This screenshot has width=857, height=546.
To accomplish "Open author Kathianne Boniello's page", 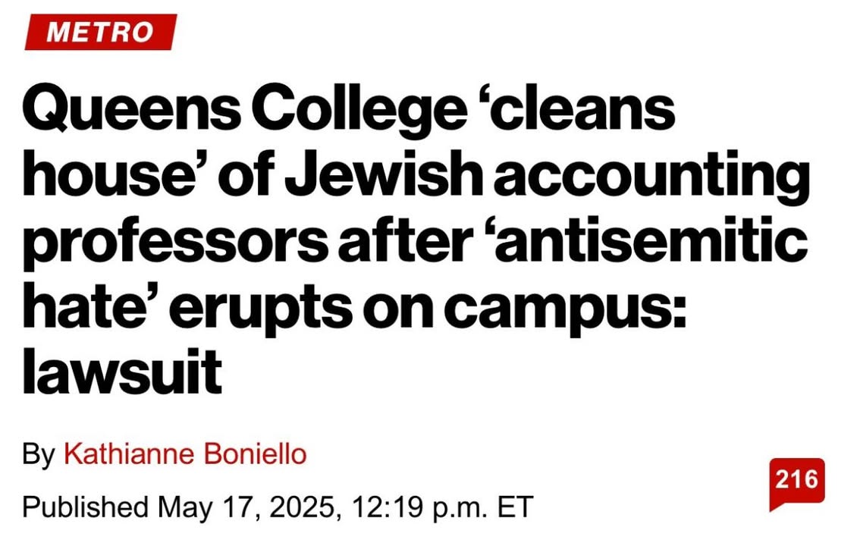I will 185,455.
